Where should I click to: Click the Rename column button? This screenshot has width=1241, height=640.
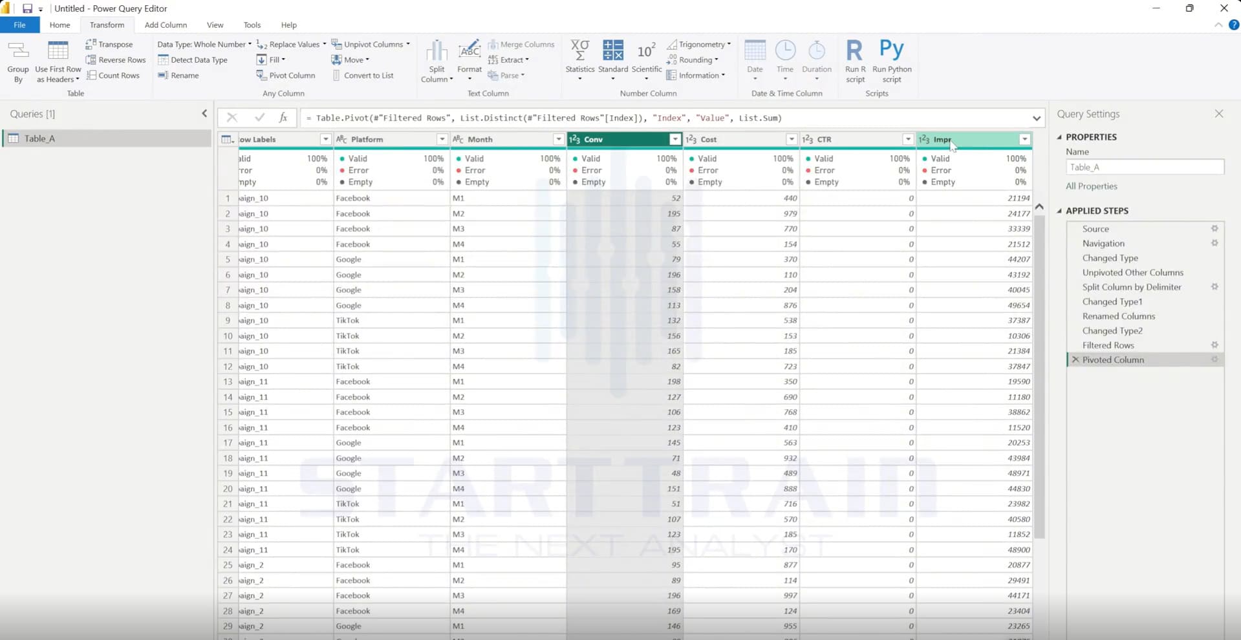179,75
